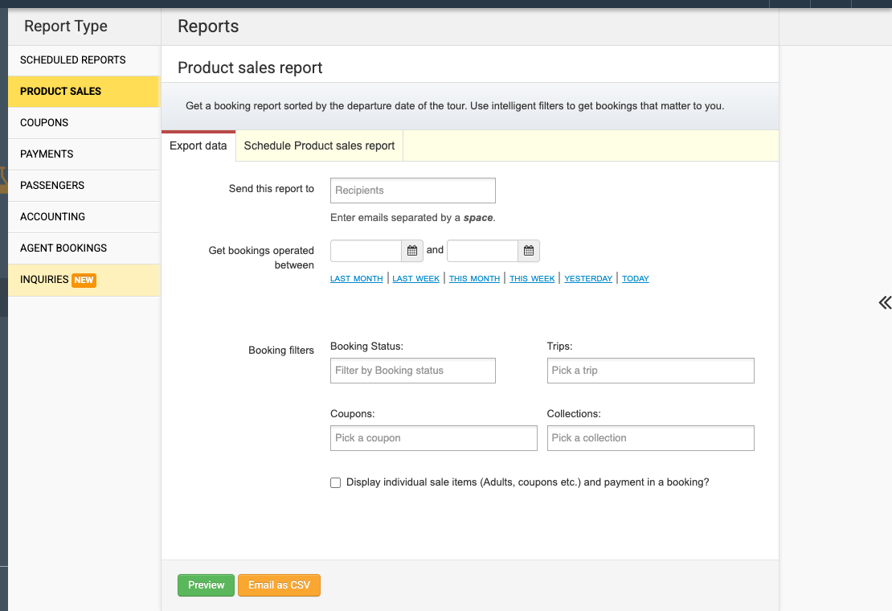892x611 pixels.
Task: Open Scheduled Reports in the sidebar
Action: pyautogui.click(x=84, y=60)
